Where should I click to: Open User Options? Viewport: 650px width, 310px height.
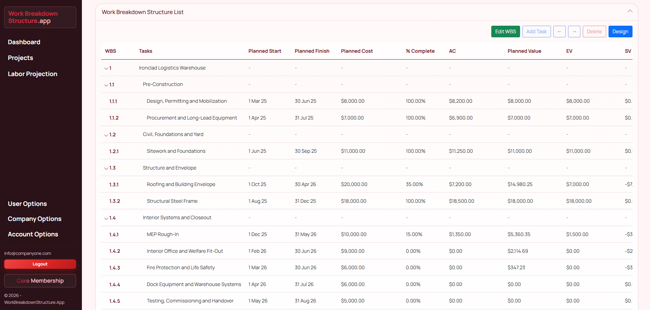[x=27, y=204]
